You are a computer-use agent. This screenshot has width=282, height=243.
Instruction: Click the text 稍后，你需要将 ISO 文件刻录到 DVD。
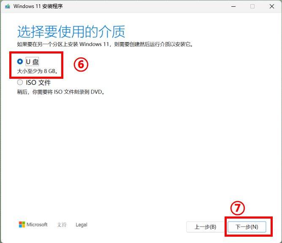(x=61, y=92)
